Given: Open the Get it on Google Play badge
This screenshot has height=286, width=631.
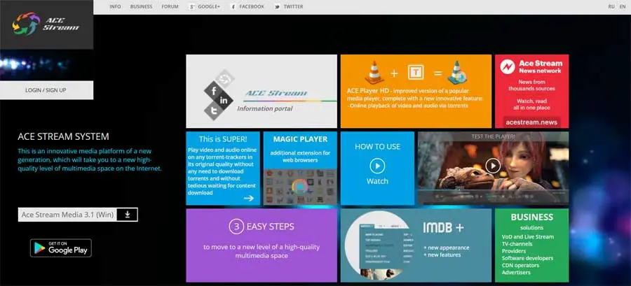Looking at the screenshot, I should click(x=61, y=248).
